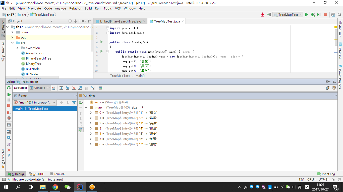Image resolution: width=343 pixels, height=192 pixels.
Task: Open View Breakpoints in Debug sidebar
Action: coord(9,112)
